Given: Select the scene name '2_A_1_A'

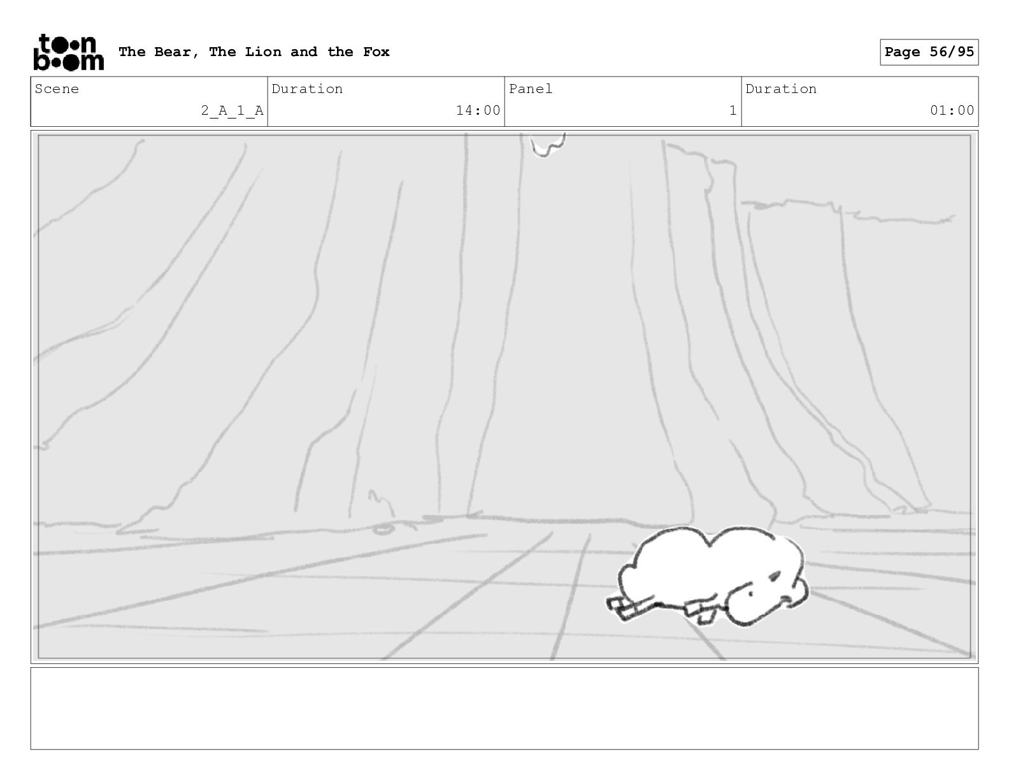Looking at the screenshot, I should [232, 111].
